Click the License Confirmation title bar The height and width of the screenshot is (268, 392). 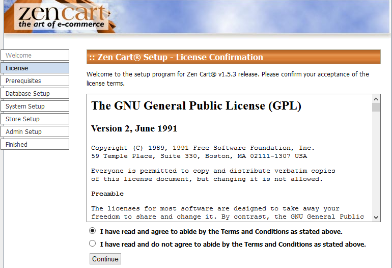click(x=234, y=57)
